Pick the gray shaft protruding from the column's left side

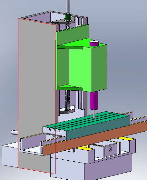14,132
